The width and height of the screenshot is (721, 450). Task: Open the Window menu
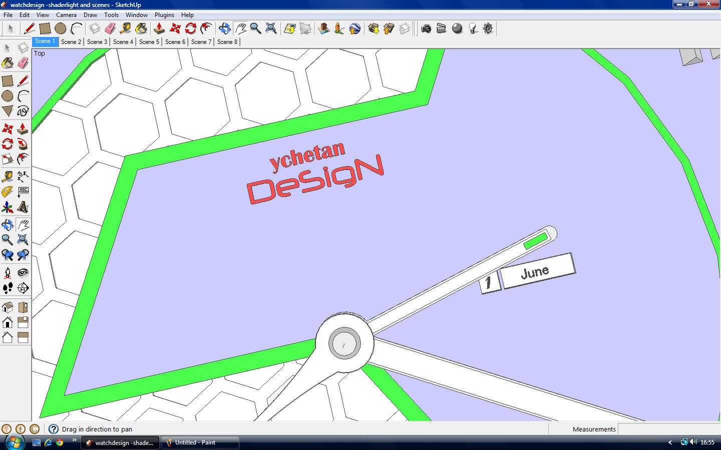pyautogui.click(x=136, y=15)
